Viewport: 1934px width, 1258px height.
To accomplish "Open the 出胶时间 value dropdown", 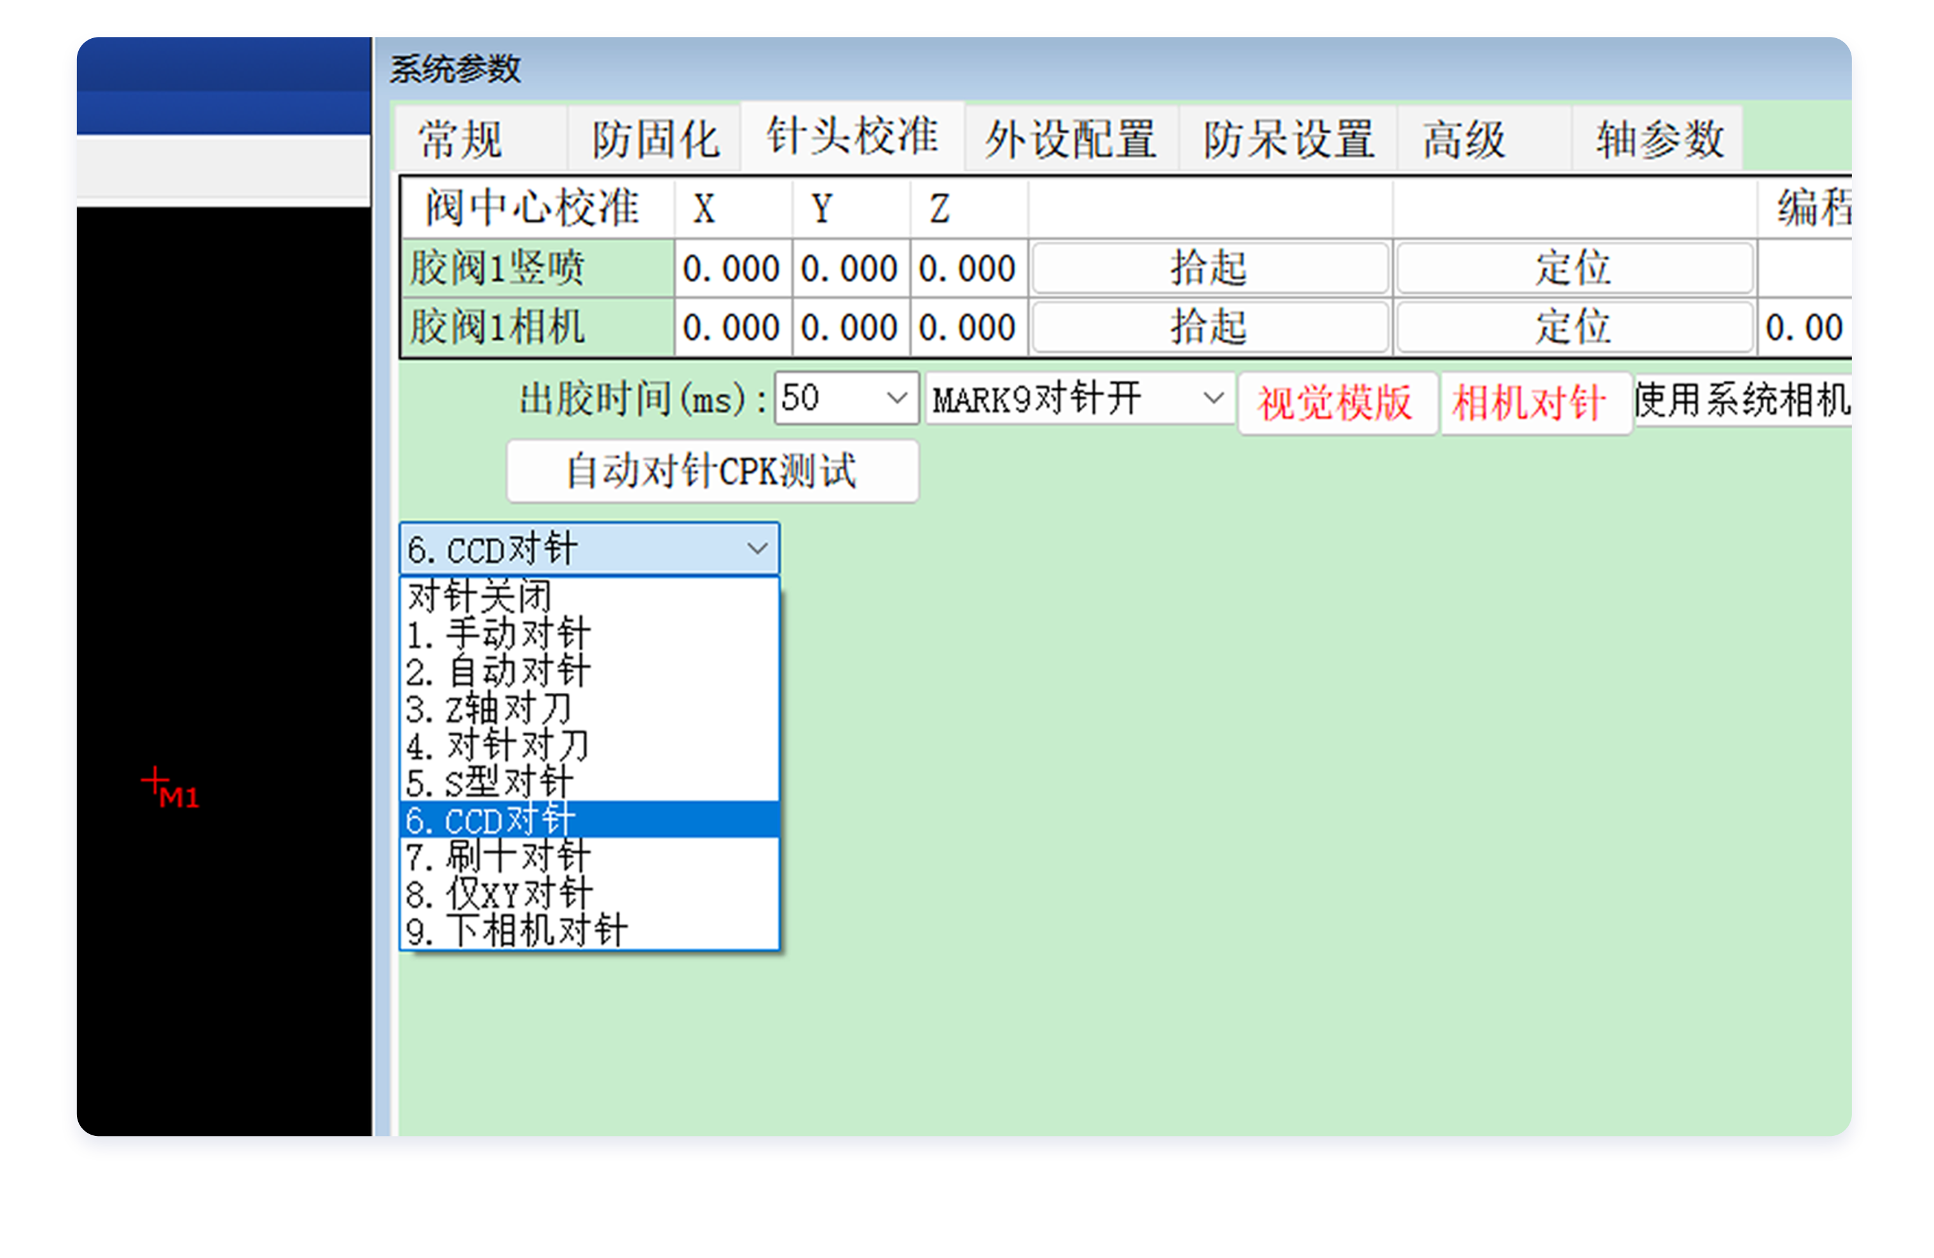I will point(897,398).
